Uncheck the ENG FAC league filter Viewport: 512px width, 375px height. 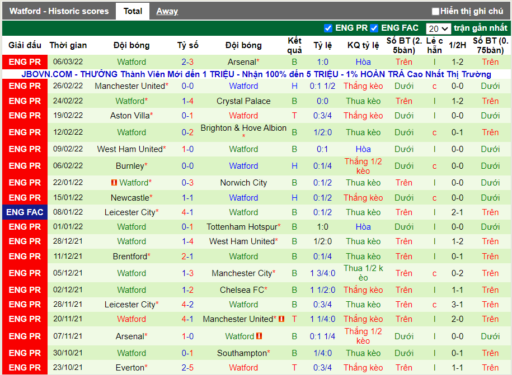click(x=374, y=29)
